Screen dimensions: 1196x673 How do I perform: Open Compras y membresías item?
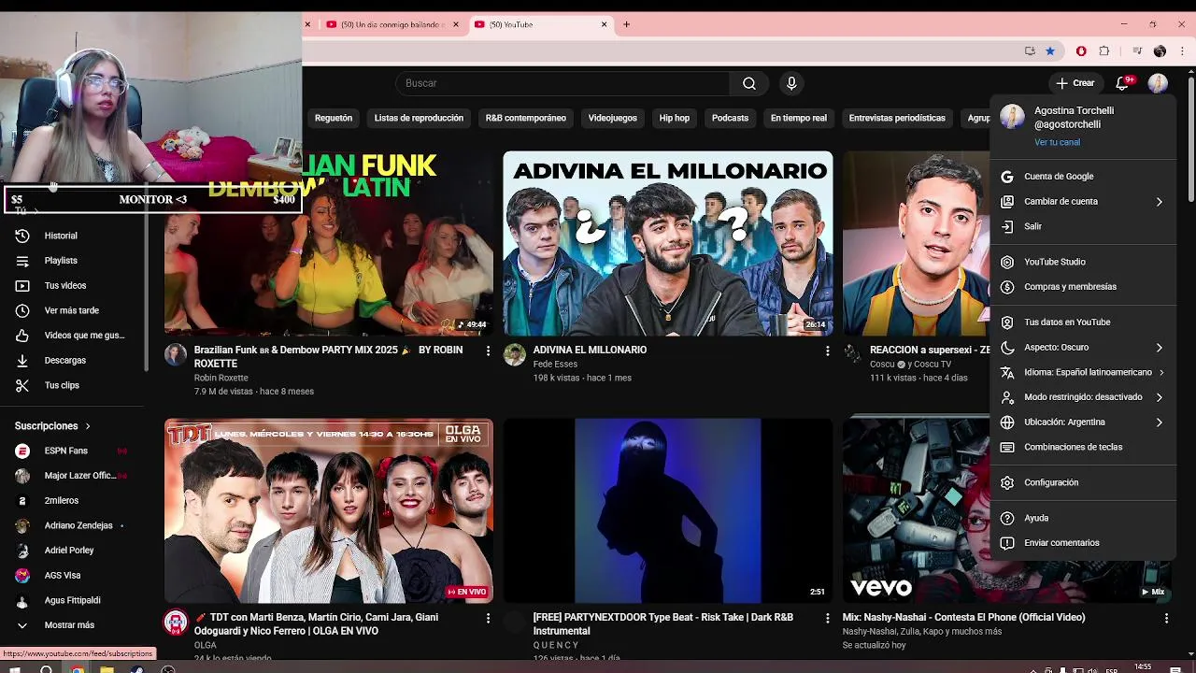[1083, 287]
